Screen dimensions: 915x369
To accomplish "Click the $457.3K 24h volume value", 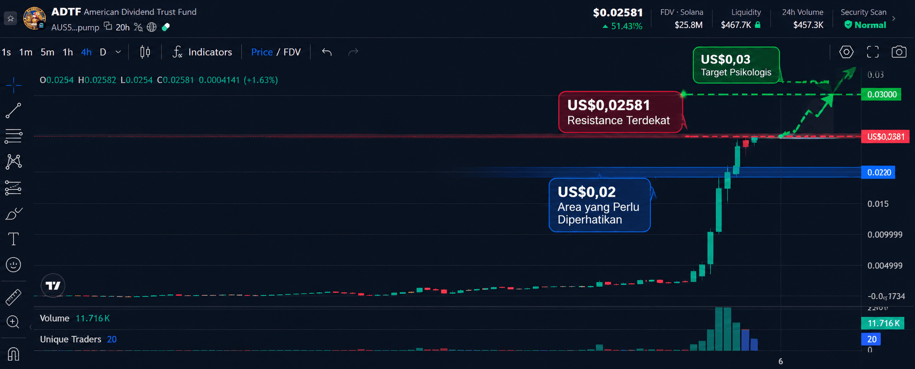I will coord(808,25).
